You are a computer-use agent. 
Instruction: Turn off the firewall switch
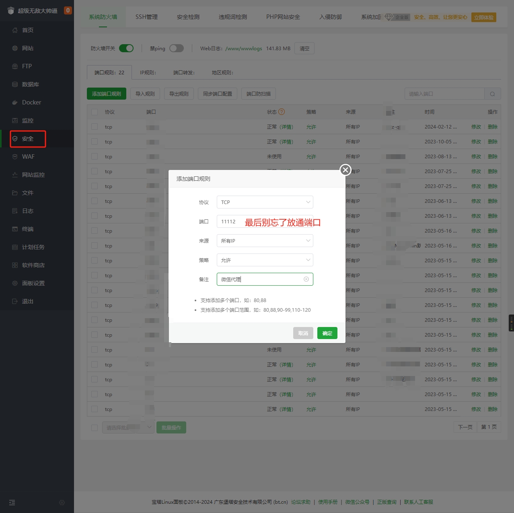(x=126, y=48)
